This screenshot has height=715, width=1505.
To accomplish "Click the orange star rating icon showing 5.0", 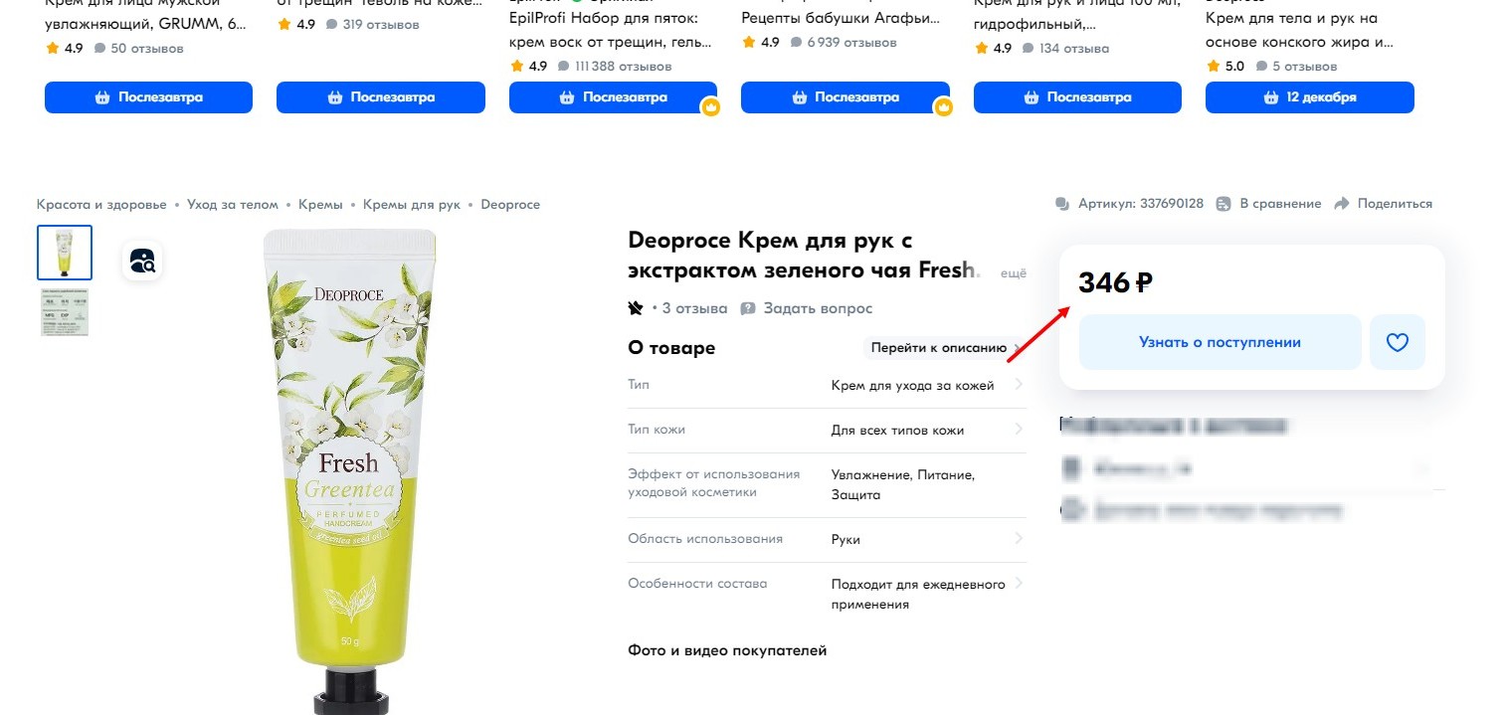I will click(x=1212, y=66).
